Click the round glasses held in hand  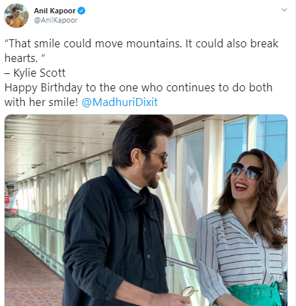(188, 291)
